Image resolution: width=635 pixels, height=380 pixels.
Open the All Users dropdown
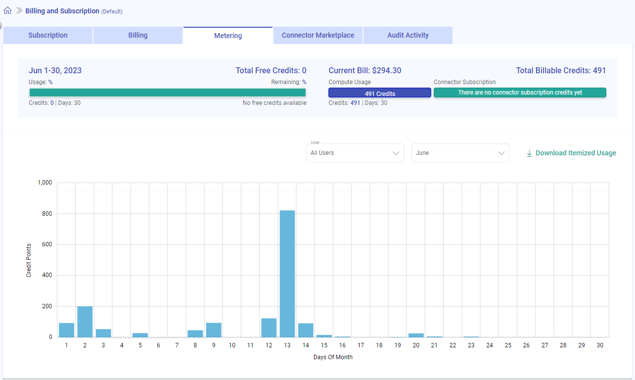pyautogui.click(x=355, y=153)
